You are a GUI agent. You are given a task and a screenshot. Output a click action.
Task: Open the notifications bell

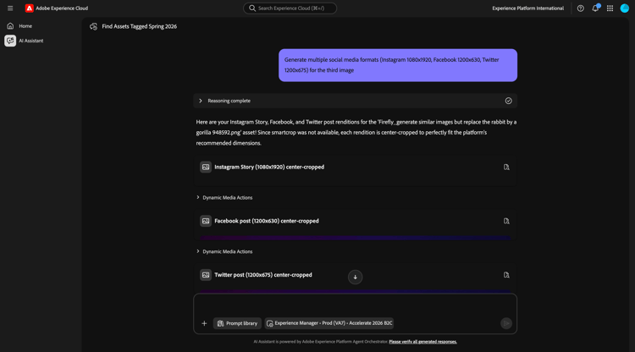point(595,8)
